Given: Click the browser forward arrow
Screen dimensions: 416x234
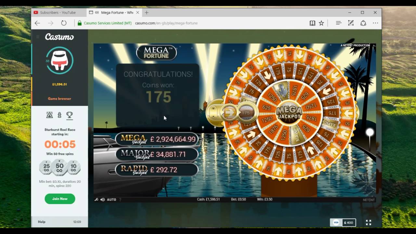Looking at the screenshot, I should 50,23.
